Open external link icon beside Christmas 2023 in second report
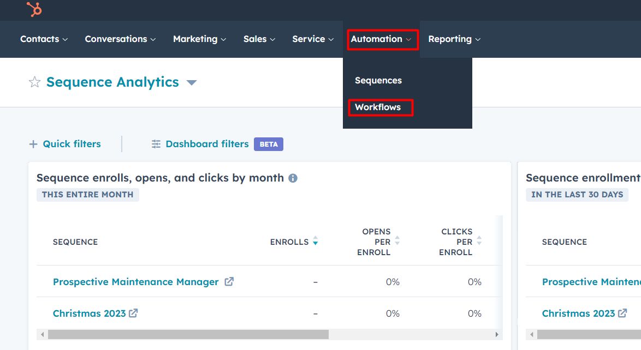Screen dimensions: 641x350 622,313
